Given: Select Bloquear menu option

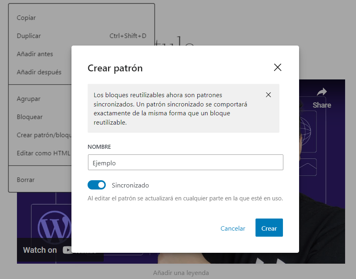Looking at the screenshot, I should coord(29,117).
